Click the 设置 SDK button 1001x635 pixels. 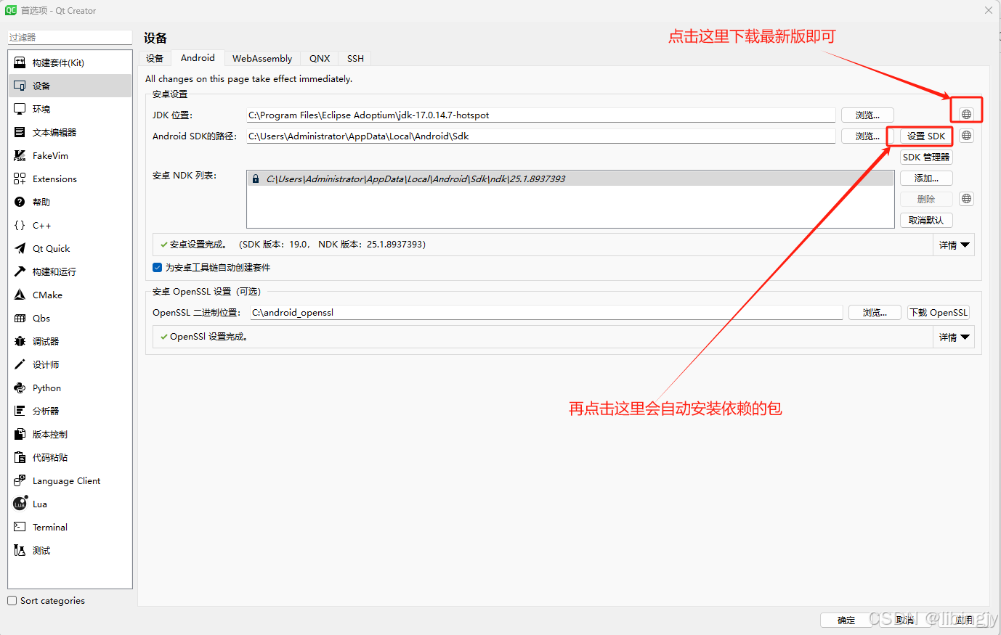pyautogui.click(x=926, y=136)
